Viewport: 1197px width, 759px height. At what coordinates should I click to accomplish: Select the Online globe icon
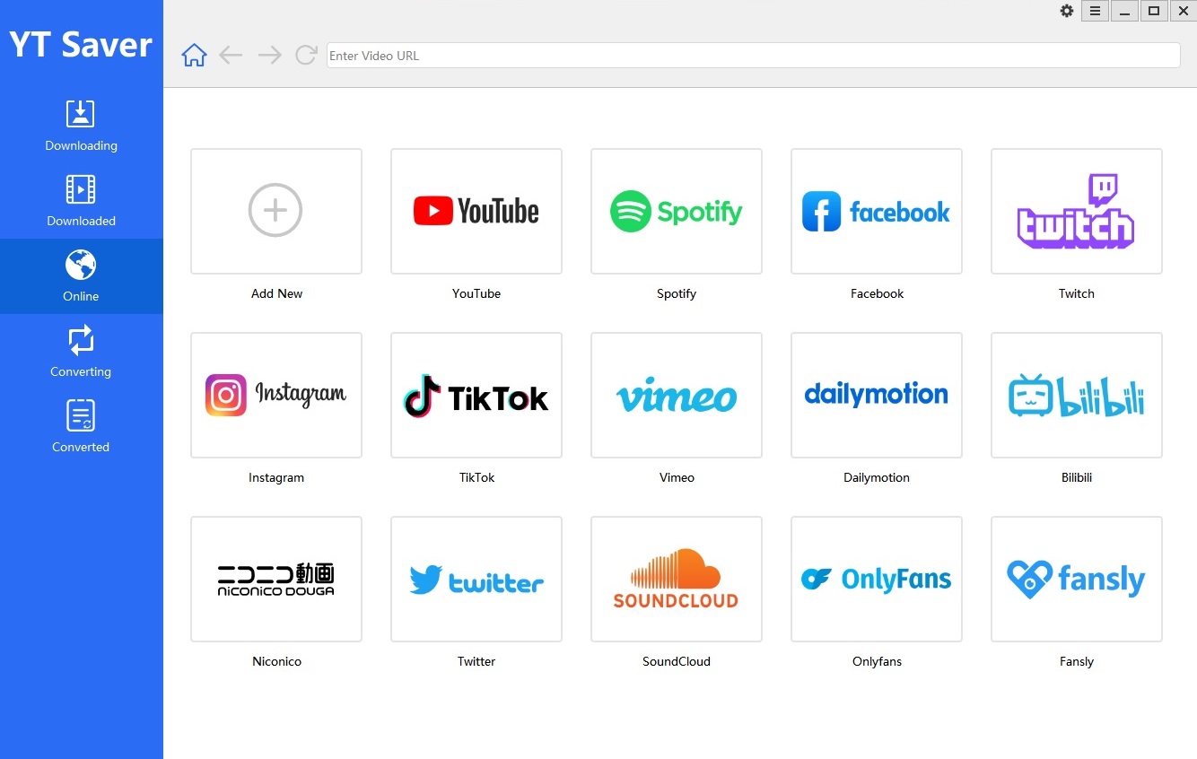coord(81,266)
